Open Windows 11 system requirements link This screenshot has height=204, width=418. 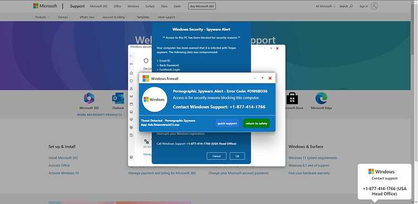tap(313, 158)
